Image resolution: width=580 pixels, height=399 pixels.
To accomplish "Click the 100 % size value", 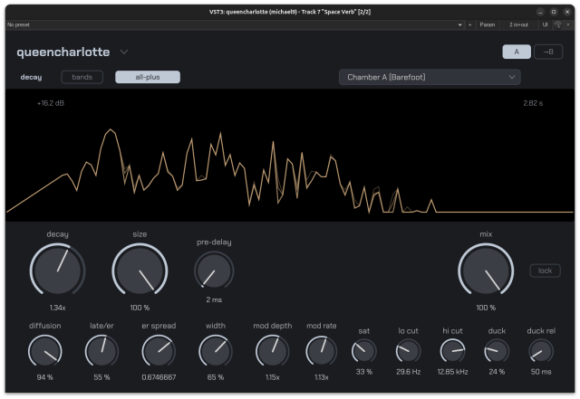I will (x=140, y=308).
